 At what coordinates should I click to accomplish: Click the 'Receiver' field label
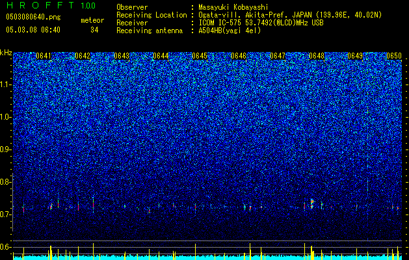132,23
